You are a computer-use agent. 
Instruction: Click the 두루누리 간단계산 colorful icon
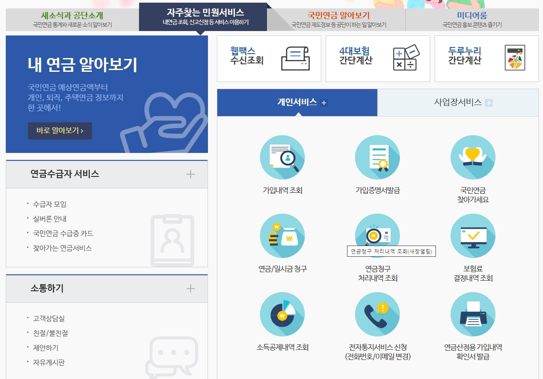pyautogui.click(x=515, y=58)
